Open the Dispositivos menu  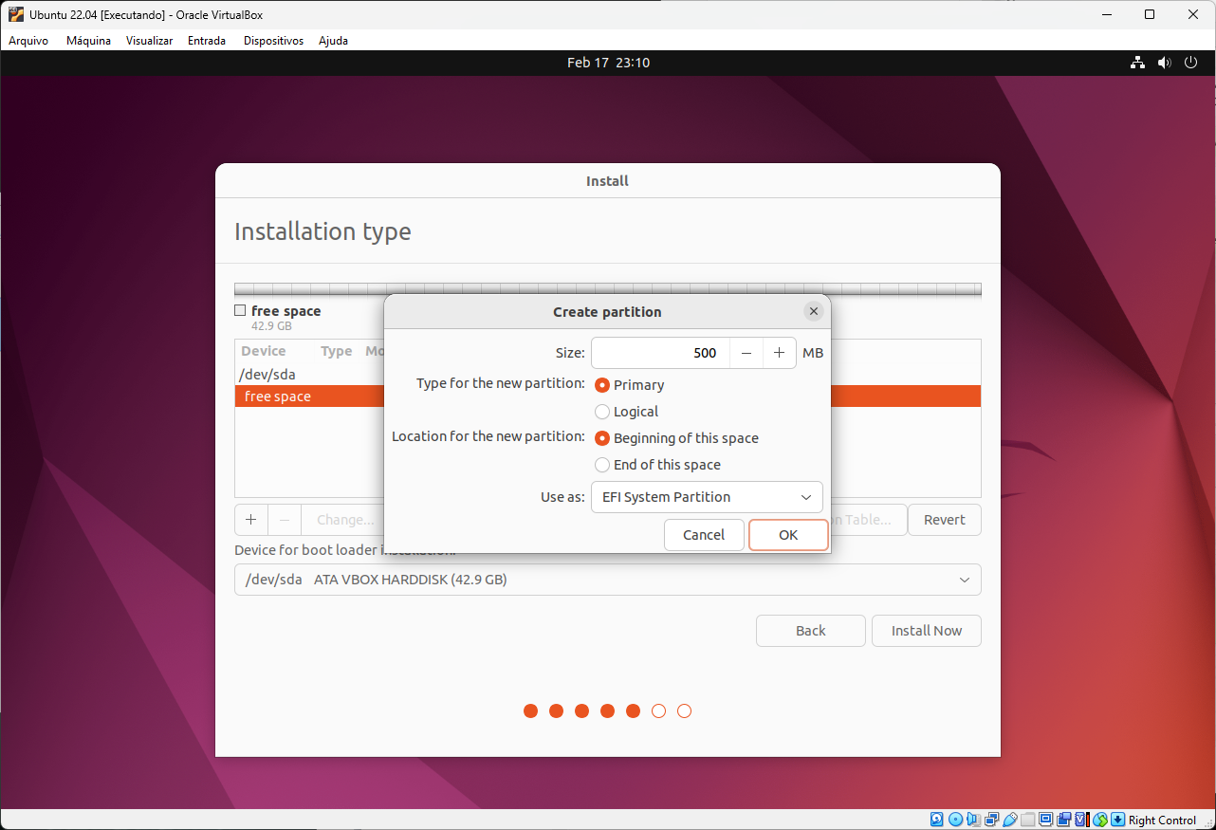point(273,41)
